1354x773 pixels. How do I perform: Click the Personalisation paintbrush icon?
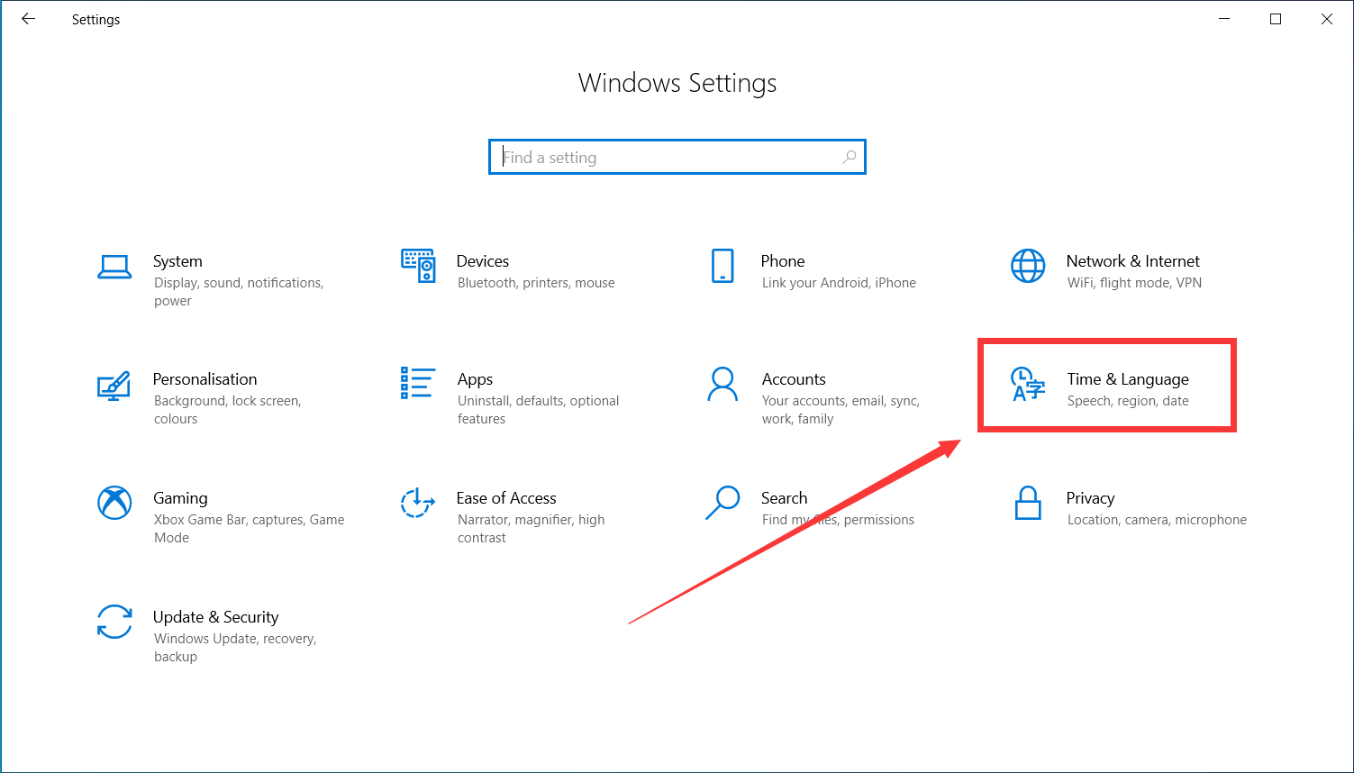tap(114, 385)
